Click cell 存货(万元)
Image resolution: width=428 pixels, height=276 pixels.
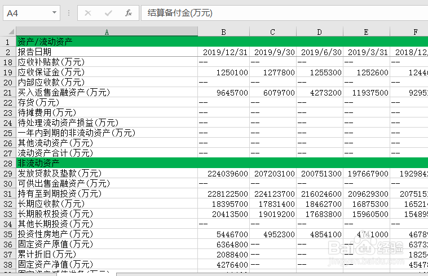(x=107, y=102)
